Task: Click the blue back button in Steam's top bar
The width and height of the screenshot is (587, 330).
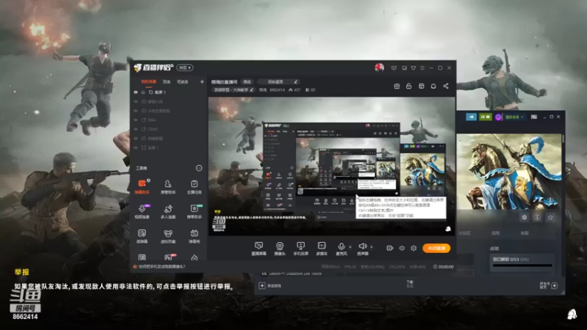Action: click(x=471, y=117)
